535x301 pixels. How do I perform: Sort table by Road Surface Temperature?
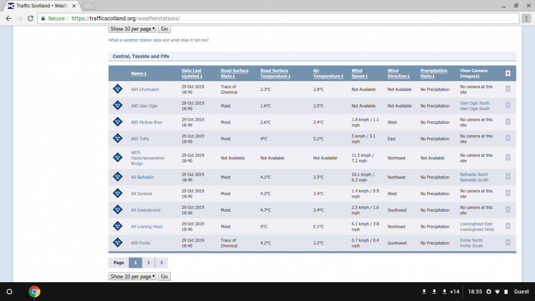pyautogui.click(x=276, y=73)
